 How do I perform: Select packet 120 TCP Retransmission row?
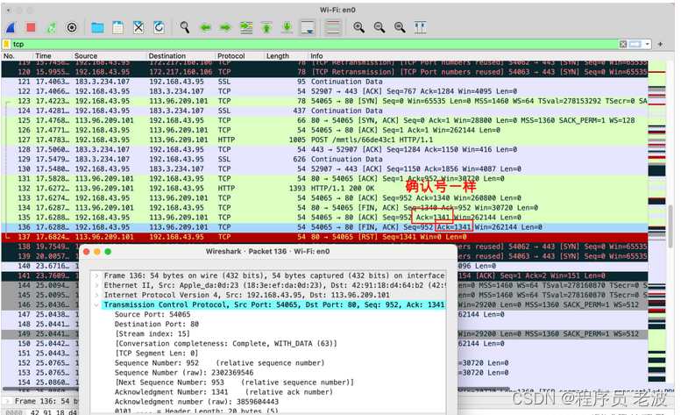pyautogui.click(x=324, y=72)
